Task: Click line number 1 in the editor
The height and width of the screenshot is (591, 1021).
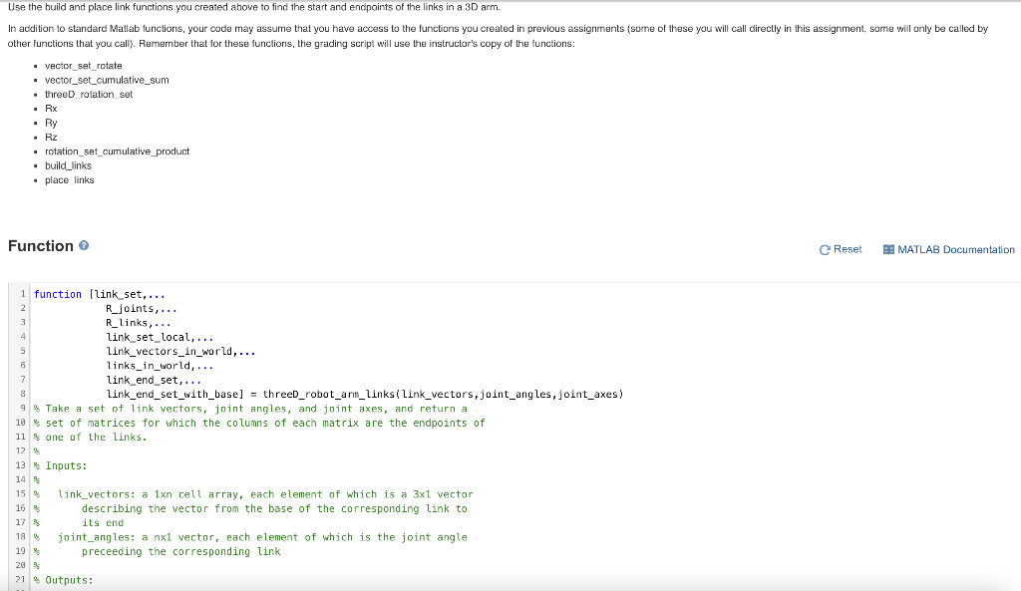Action: [x=22, y=293]
